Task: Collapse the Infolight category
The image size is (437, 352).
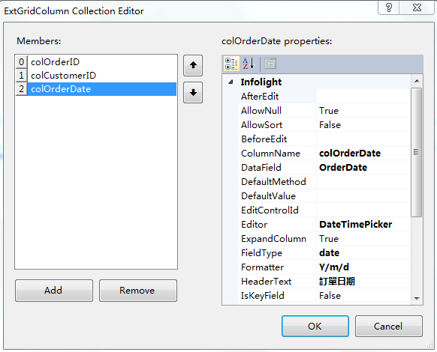Action: tap(231, 82)
